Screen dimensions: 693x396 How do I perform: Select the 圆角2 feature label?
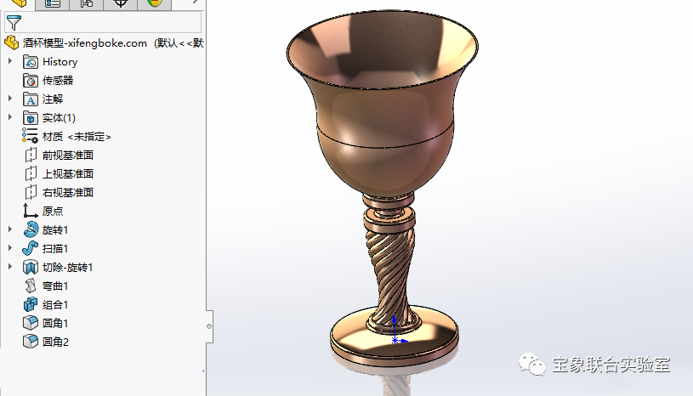coord(55,342)
